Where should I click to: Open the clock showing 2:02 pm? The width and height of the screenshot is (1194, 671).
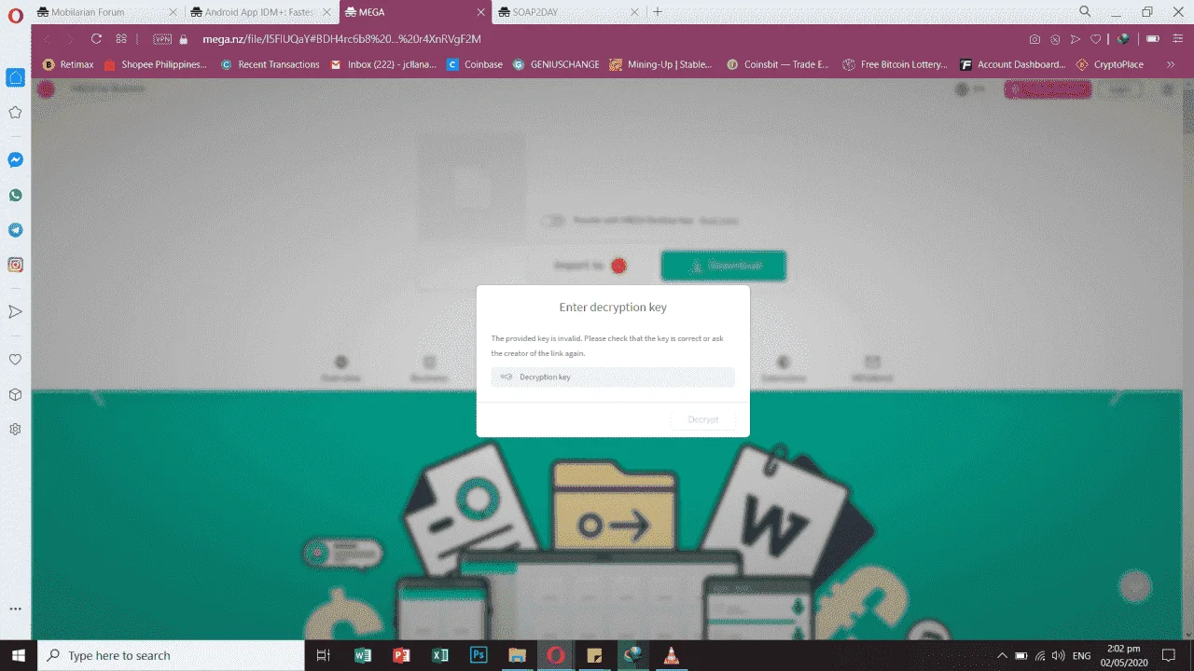point(1124,655)
